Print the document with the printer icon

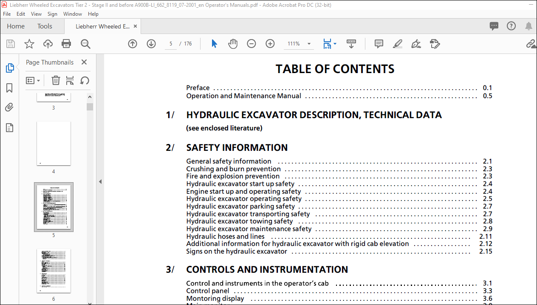pos(66,44)
